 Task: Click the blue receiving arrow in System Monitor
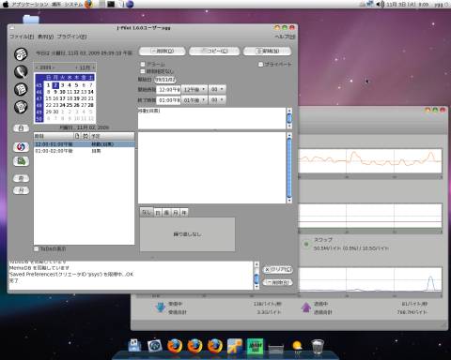(161, 307)
